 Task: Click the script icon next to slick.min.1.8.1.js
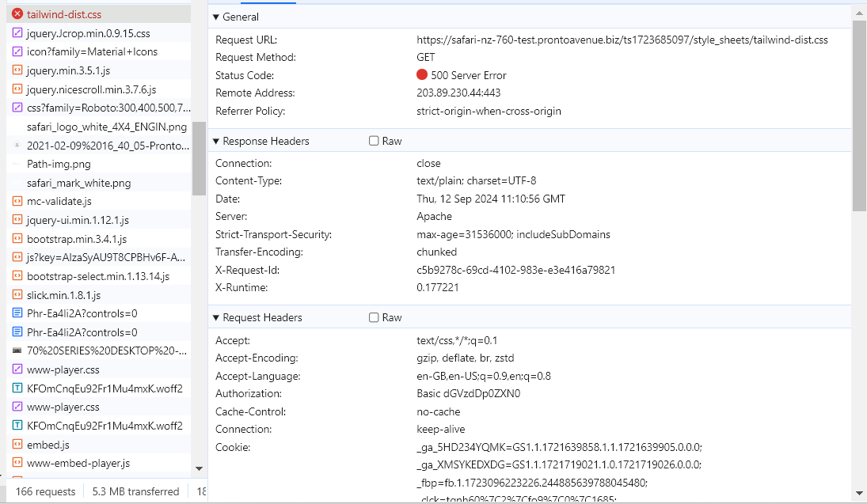17,294
